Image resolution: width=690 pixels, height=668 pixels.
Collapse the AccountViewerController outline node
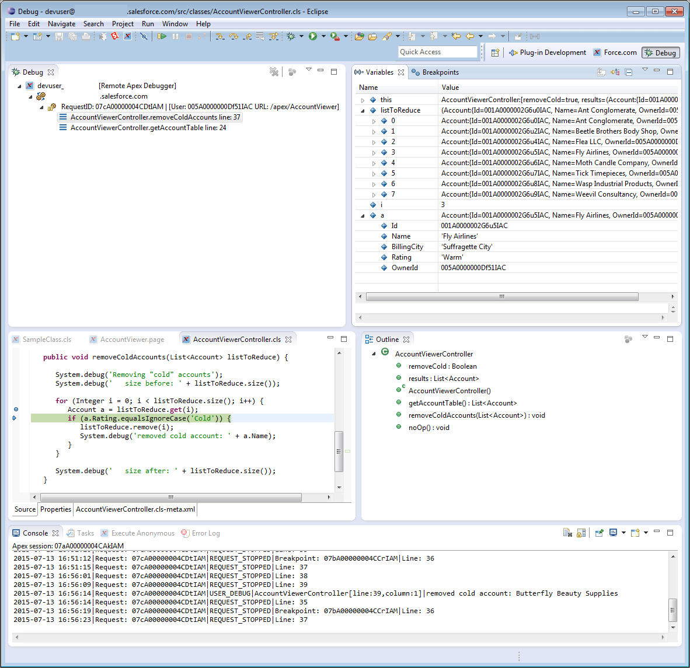point(374,354)
